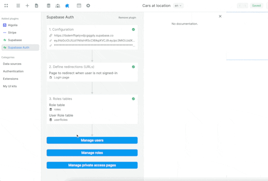Screen dimensions: 268x181
Task: Open the My UI kits category
Action: [10, 86]
